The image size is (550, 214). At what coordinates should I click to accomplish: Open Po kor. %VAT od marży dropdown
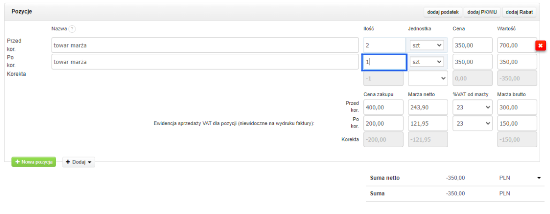point(472,123)
